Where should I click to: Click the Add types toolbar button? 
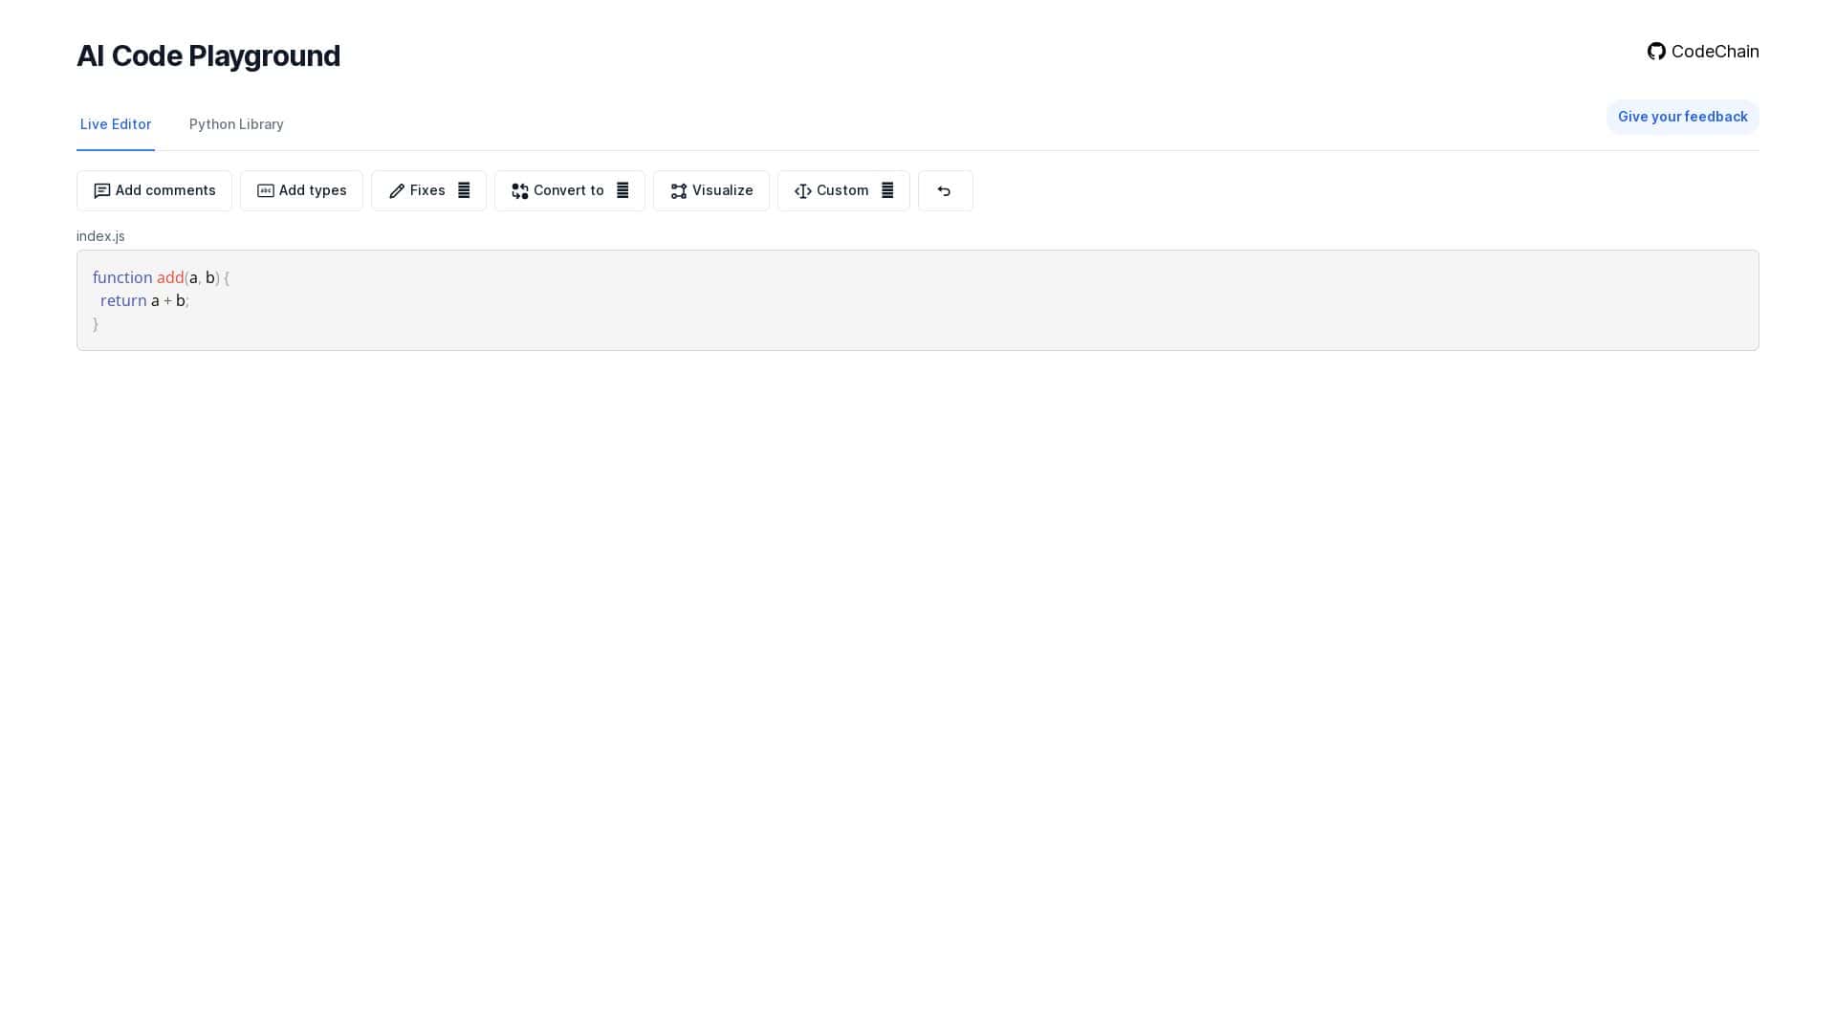pyautogui.click(x=301, y=190)
